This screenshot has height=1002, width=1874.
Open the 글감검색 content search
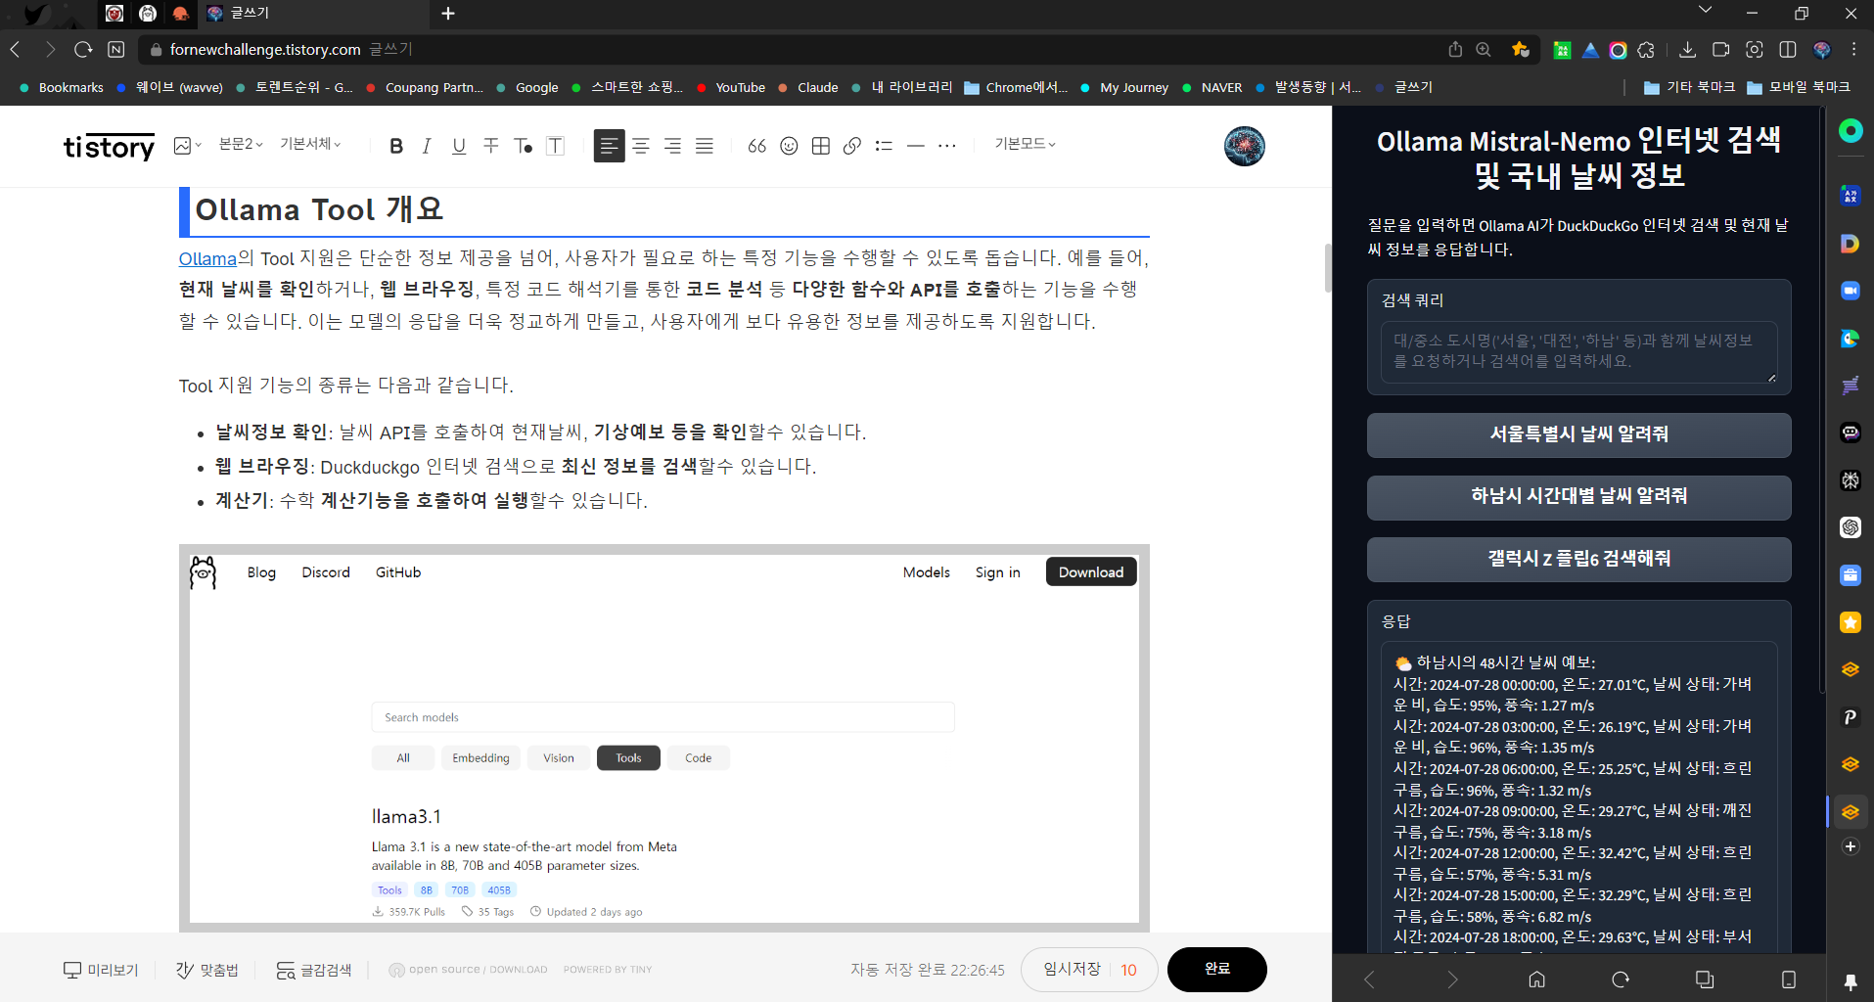[x=313, y=970]
